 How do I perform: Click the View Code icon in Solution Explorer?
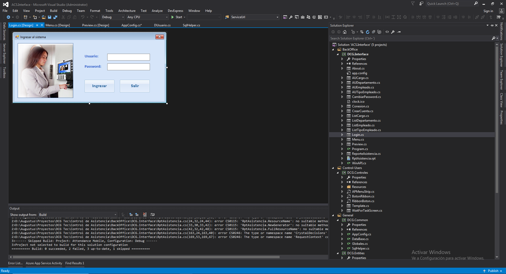click(387, 32)
